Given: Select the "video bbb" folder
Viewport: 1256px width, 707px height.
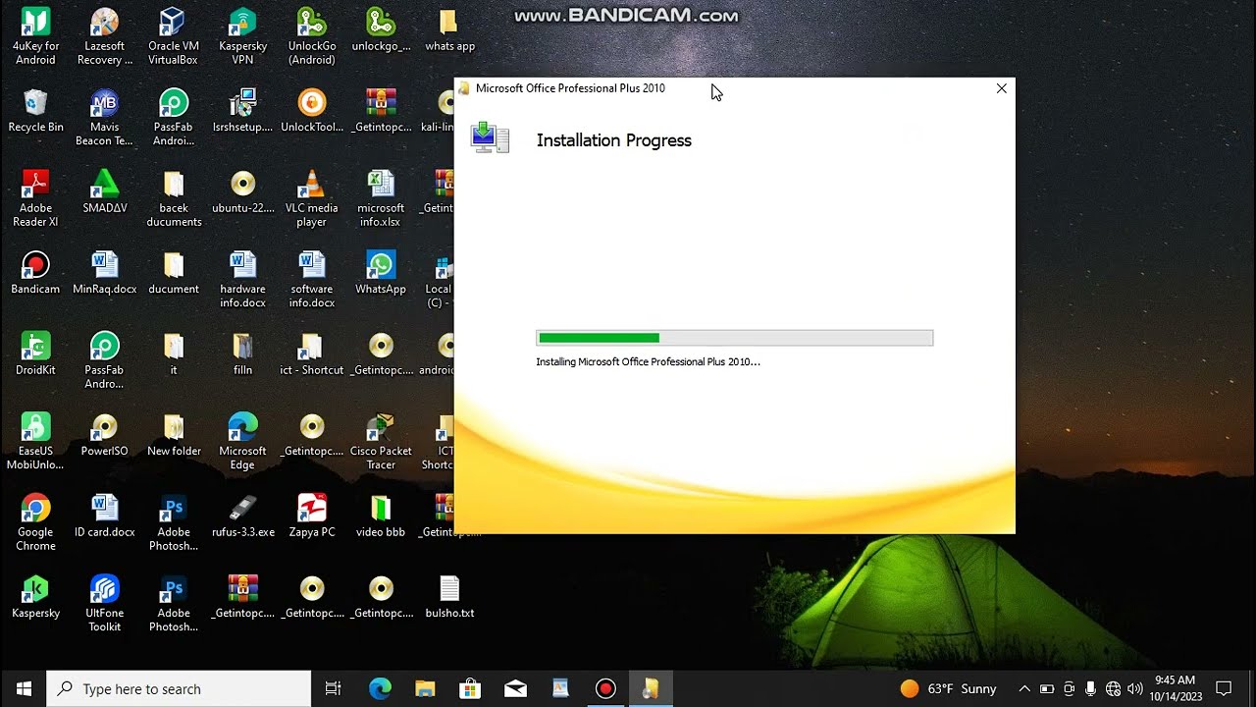Looking at the screenshot, I should point(381,516).
